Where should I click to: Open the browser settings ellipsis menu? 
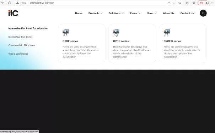coord(212,3)
